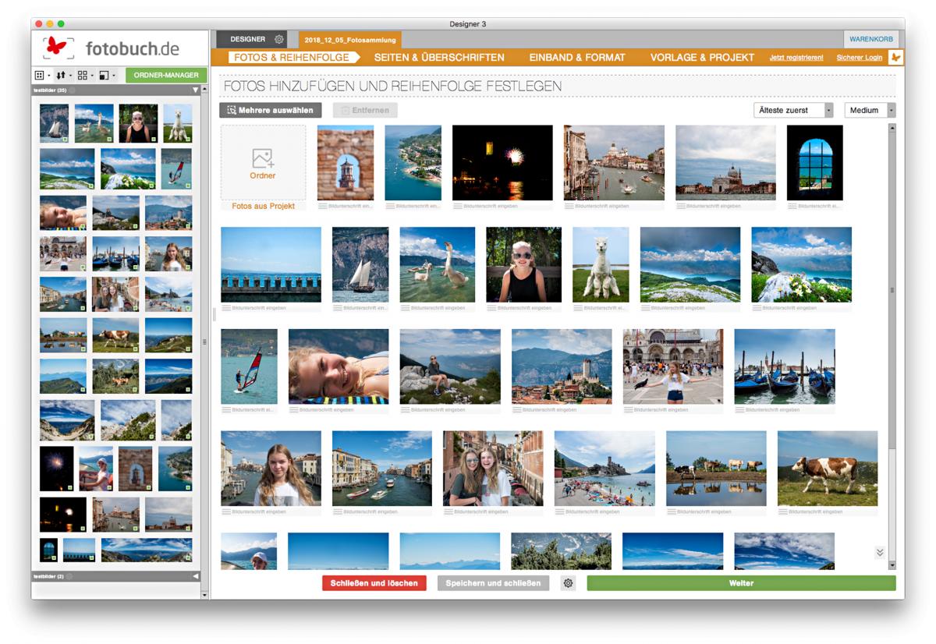The image size is (936, 644).
Task: Click caption field under the sailing ship photo
Action: coord(360,308)
